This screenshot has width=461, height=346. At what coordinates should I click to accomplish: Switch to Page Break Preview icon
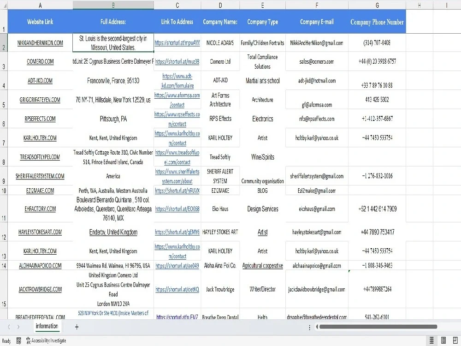pyautogui.click(x=455, y=340)
